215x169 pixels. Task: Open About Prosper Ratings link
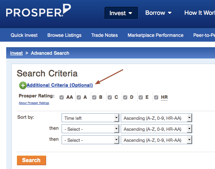click(x=34, y=103)
